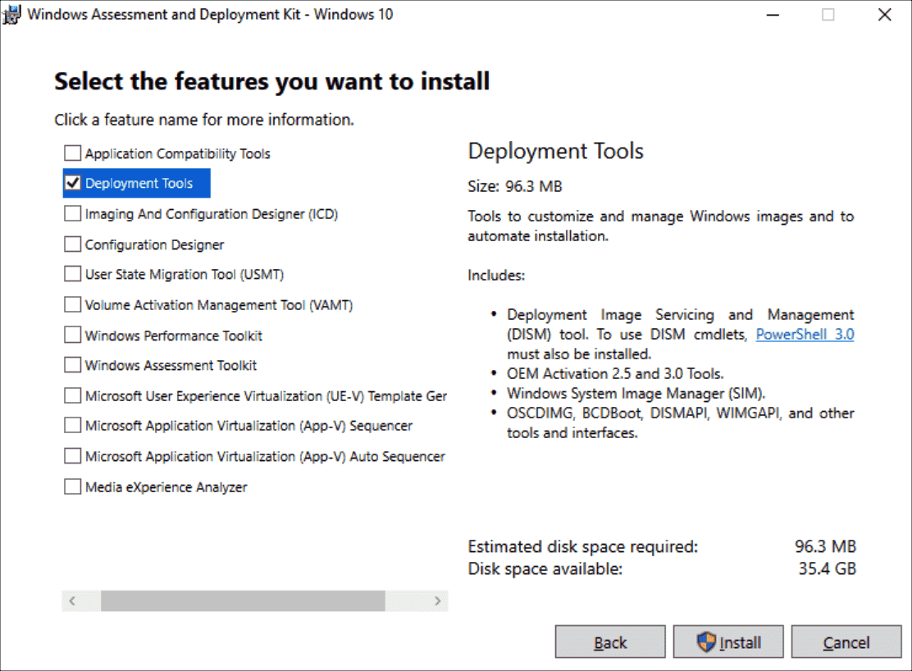Enable Configuration Designer
Screen dimensions: 912x671
(x=72, y=244)
